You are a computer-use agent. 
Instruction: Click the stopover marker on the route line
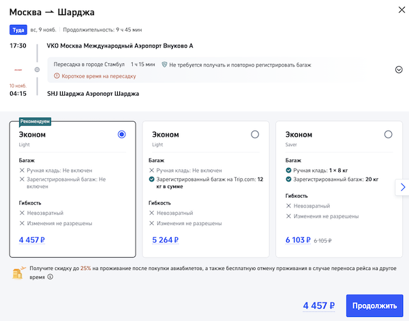point(37,69)
